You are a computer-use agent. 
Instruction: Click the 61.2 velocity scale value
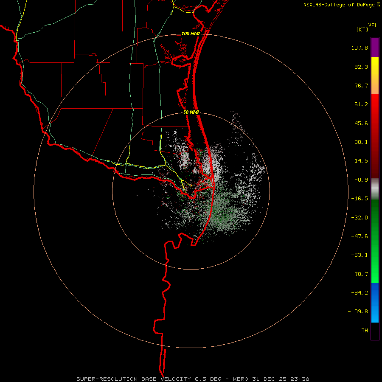click(361, 104)
